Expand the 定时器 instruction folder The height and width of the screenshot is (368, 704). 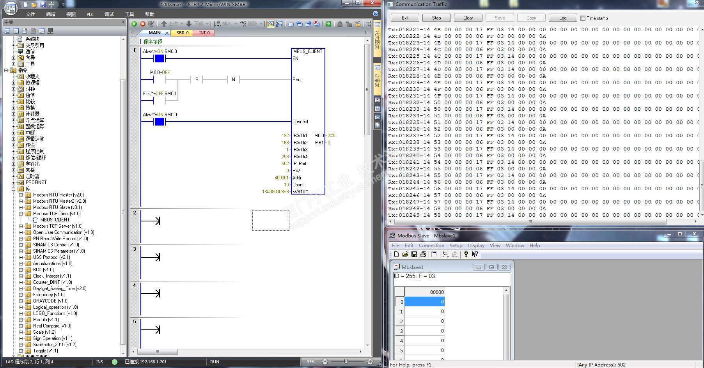14,176
